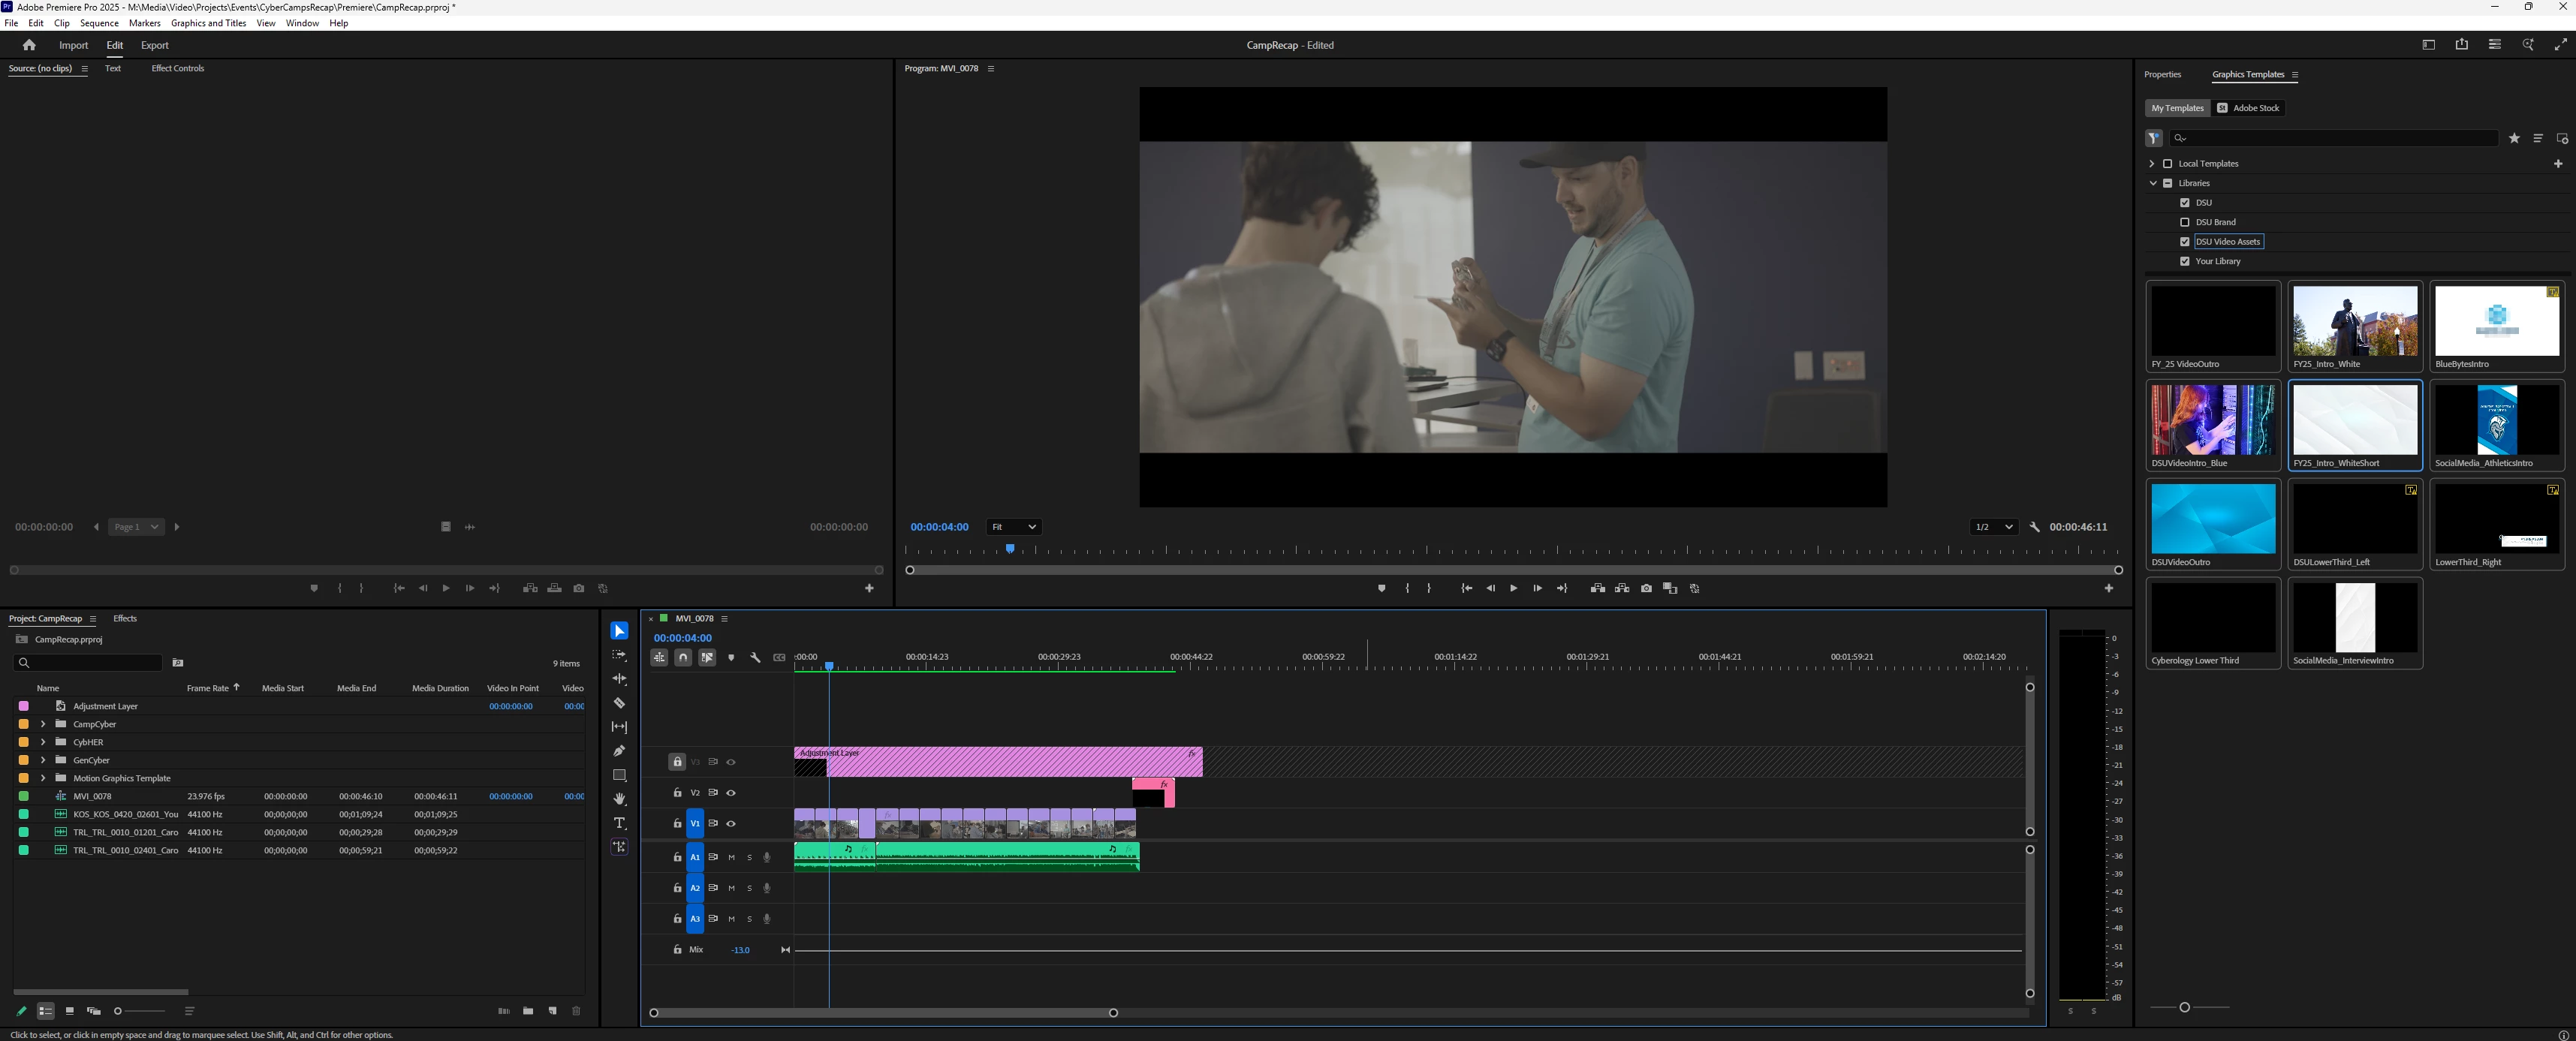Select the Ripple Edit tool

coord(619,679)
